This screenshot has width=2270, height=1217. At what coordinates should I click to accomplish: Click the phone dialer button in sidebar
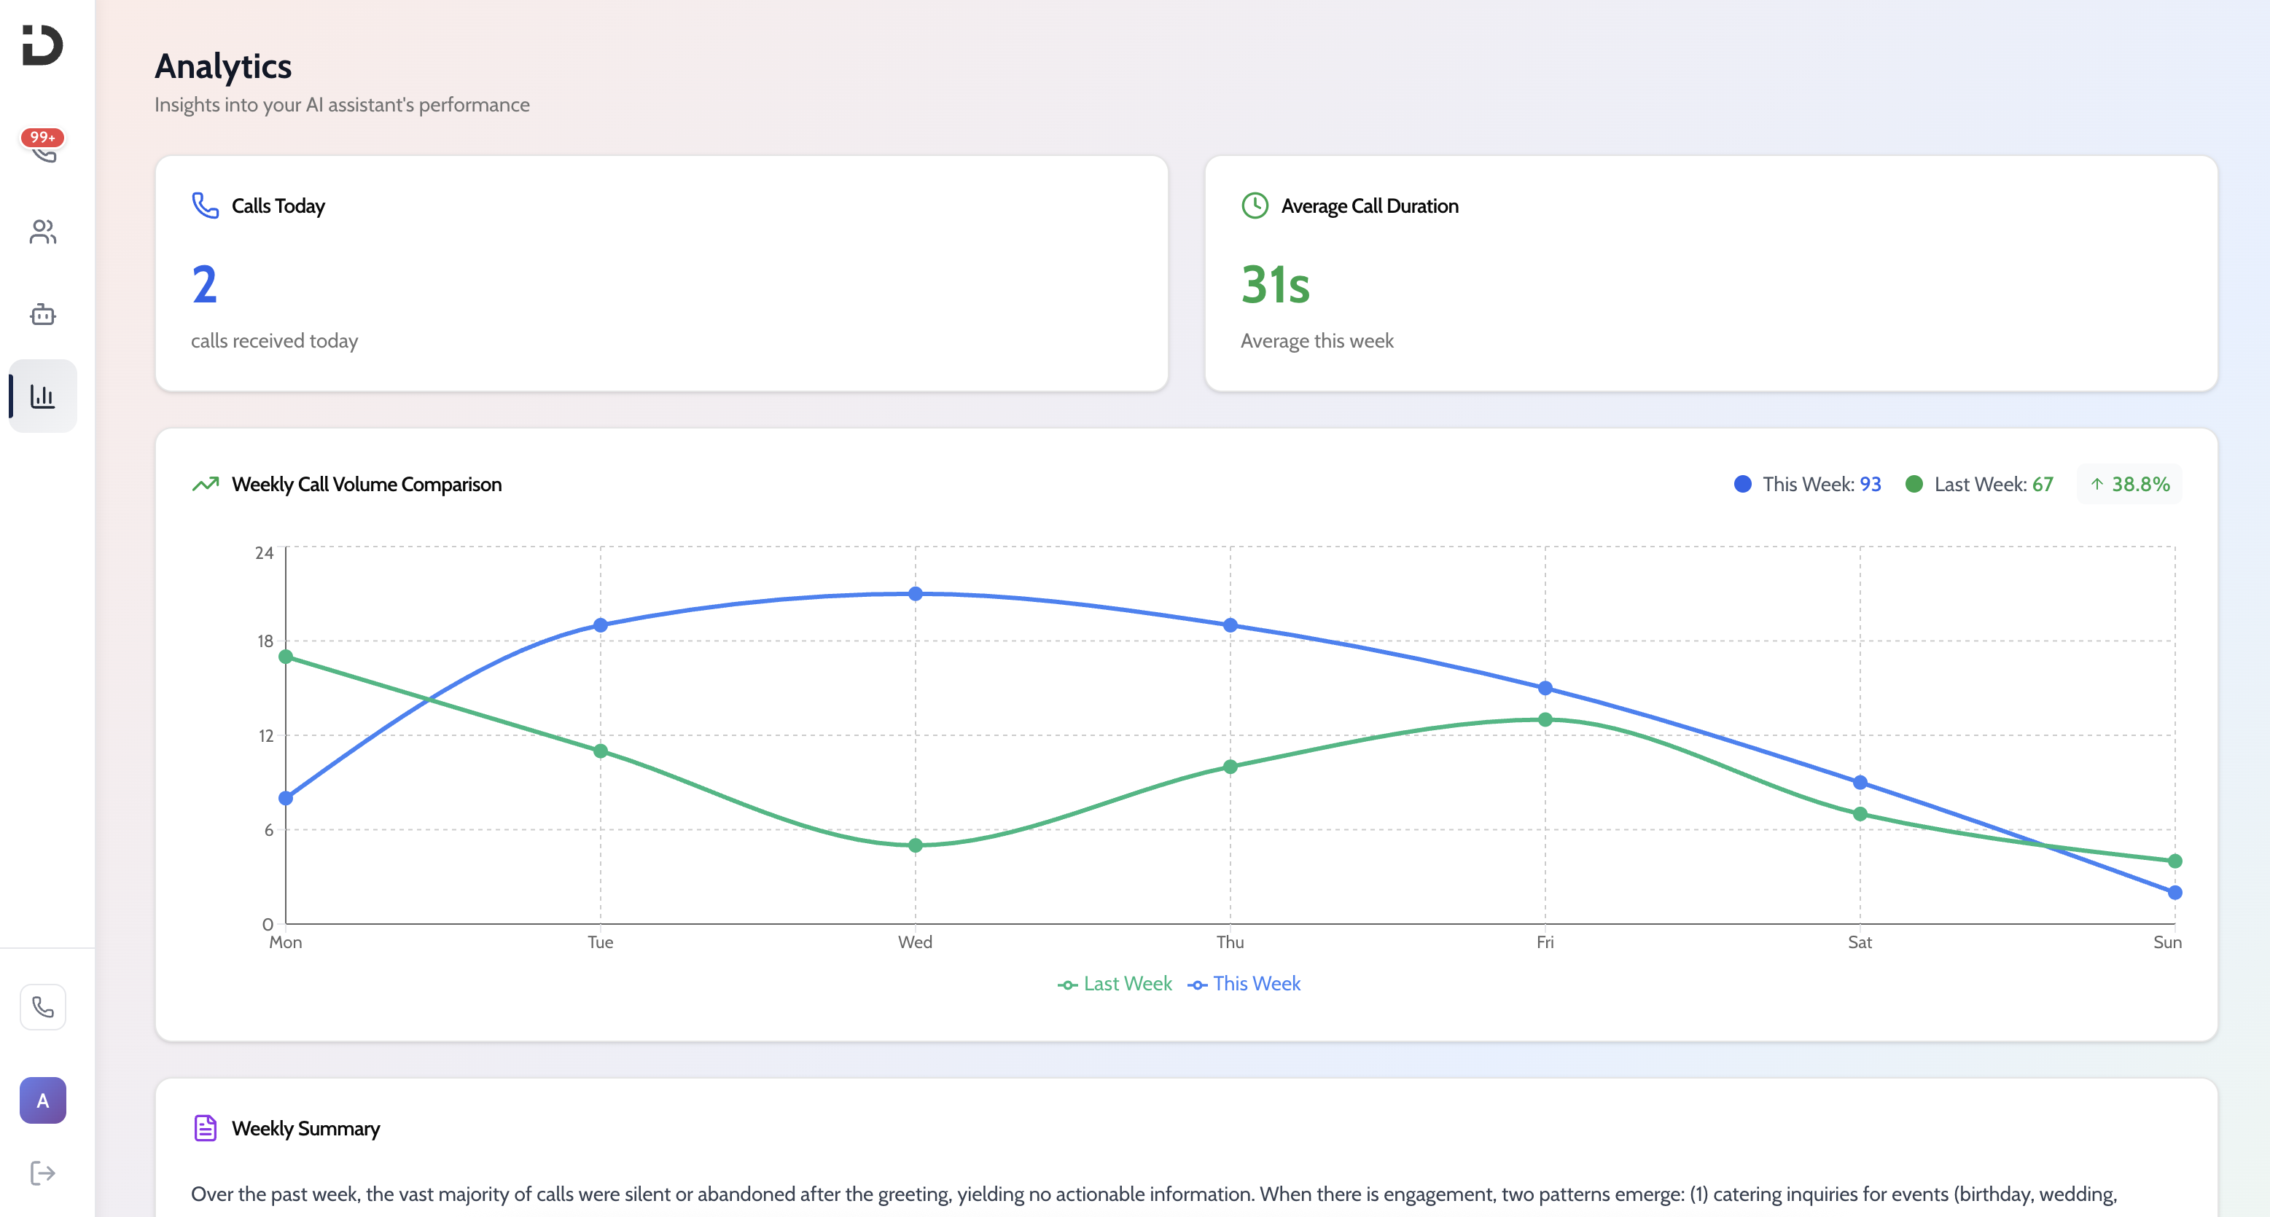42,1006
